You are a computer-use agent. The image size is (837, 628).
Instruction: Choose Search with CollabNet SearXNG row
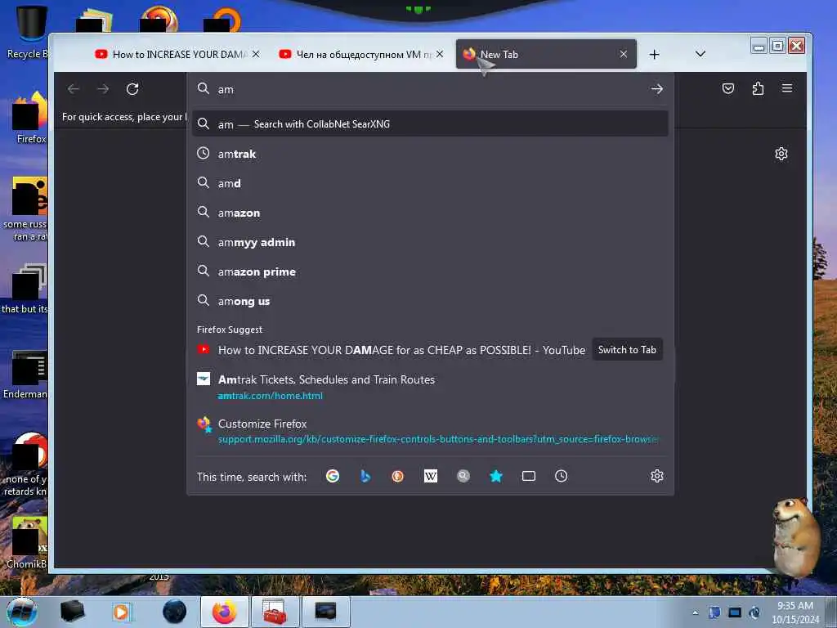tap(430, 124)
